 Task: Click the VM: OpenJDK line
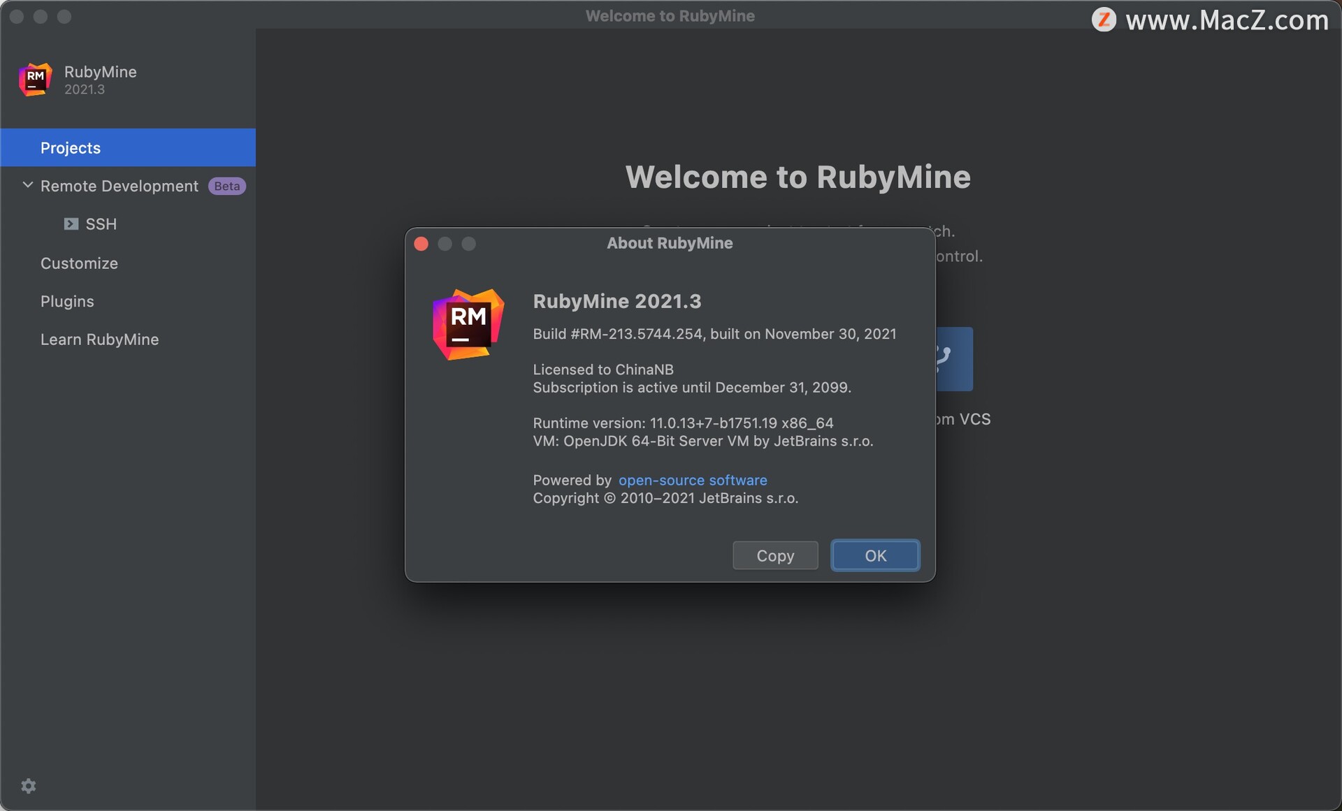coord(703,441)
